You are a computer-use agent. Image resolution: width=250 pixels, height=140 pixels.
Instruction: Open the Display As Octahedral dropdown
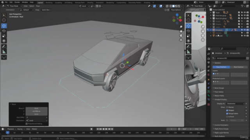[235, 104]
